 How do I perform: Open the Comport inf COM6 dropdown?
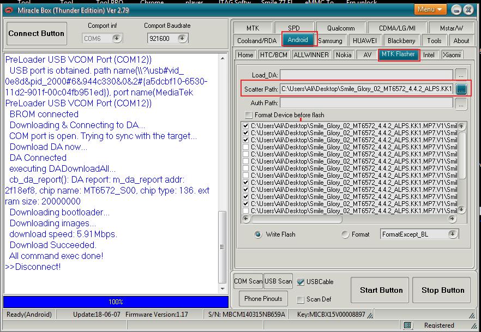coord(117,38)
